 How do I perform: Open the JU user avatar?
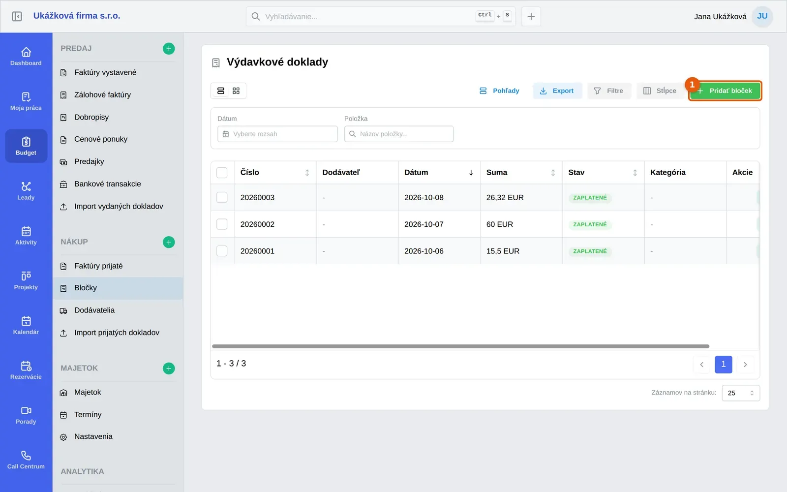point(762,16)
